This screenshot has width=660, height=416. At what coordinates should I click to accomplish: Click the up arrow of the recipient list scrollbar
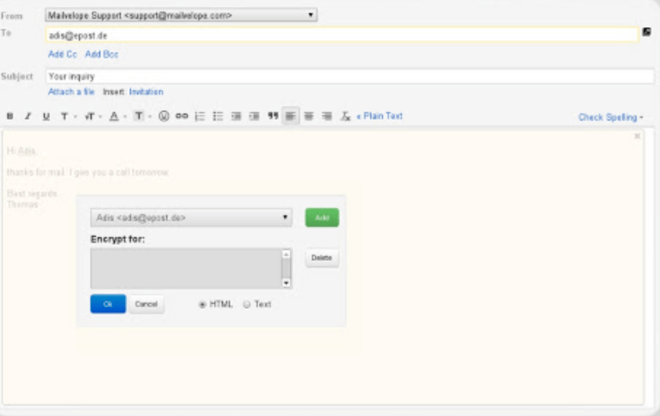[286, 255]
